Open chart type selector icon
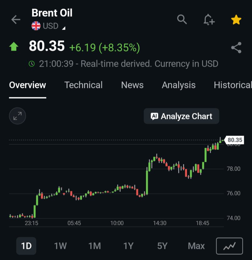 point(229,246)
